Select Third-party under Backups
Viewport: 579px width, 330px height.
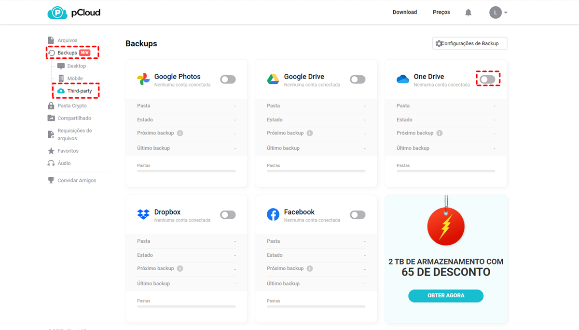[80, 91]
